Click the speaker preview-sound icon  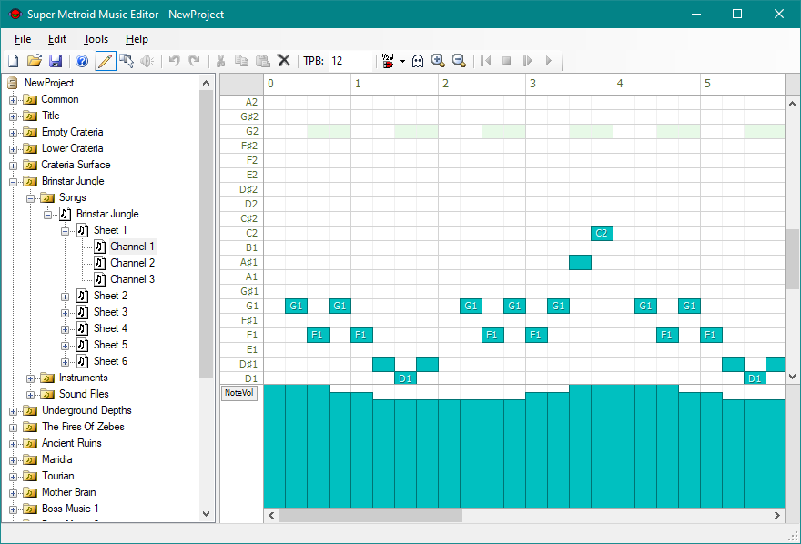coord(147,61)
